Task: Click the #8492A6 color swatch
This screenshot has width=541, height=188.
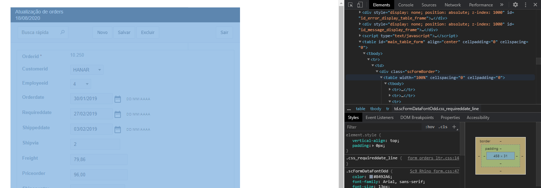Action: tap(371, 177)
